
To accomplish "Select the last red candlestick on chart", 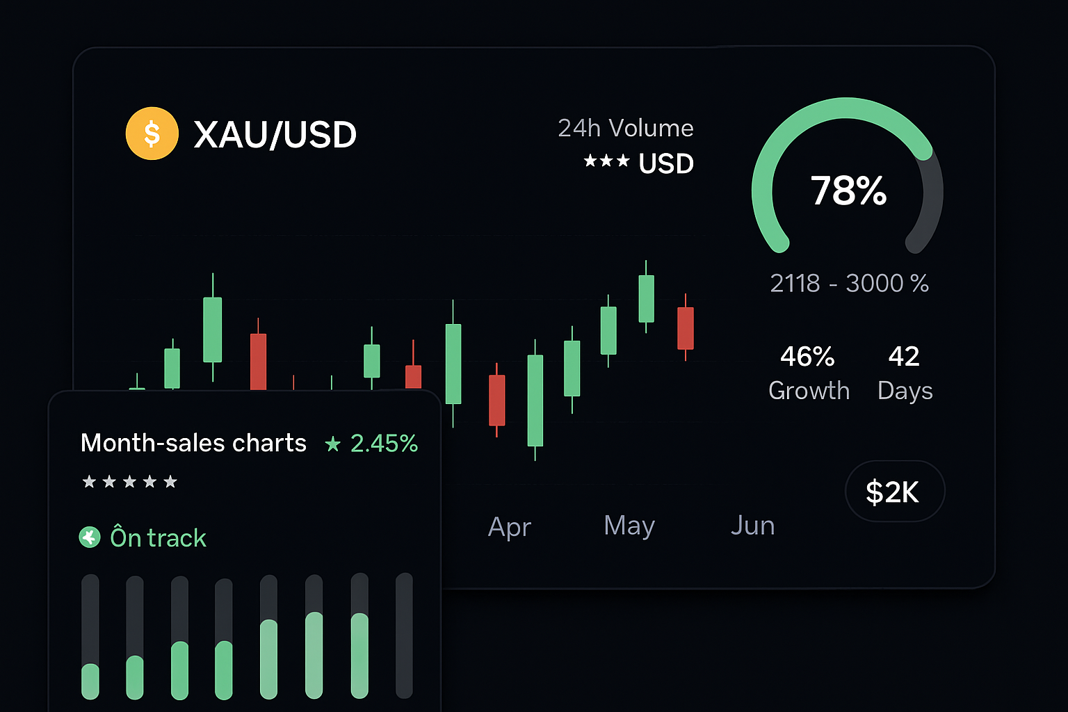I will pyautogui.click(x=686, y=328).
